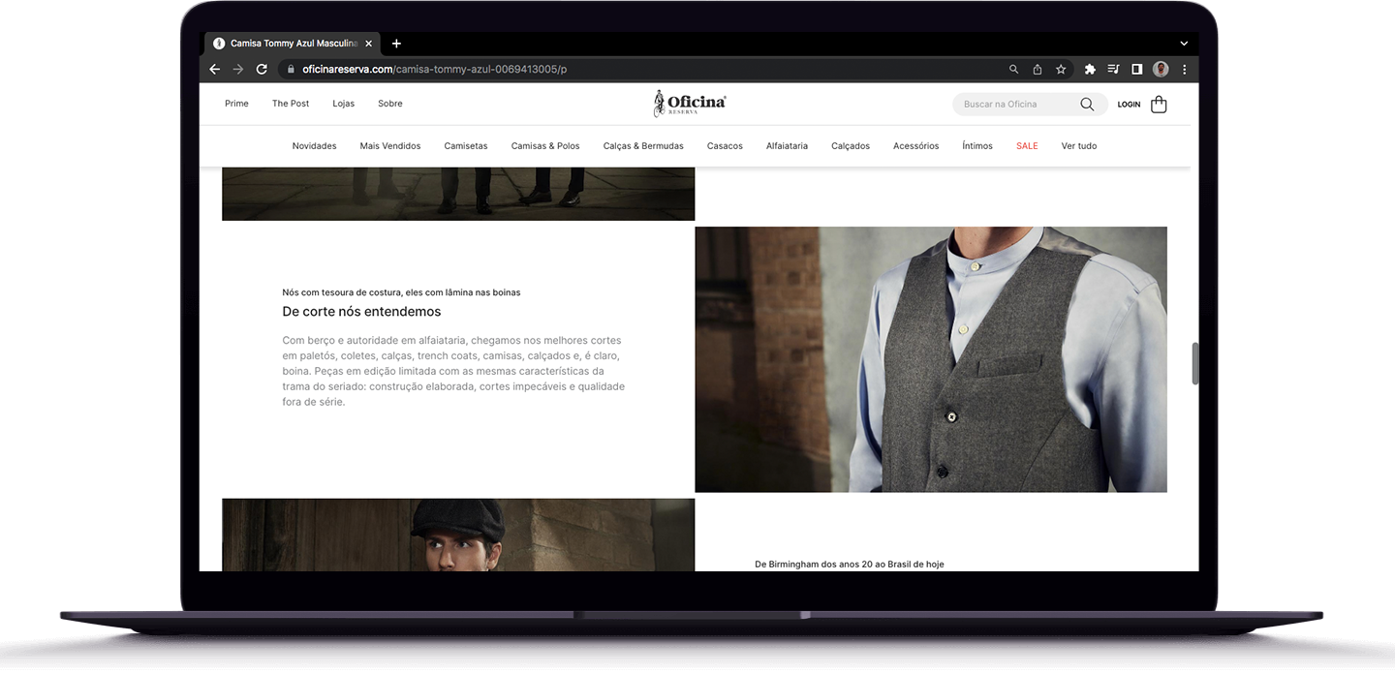This screenshot has height=673, width=1395.
Task: Open the Novidades menu
Action: [x=315, y=146]
